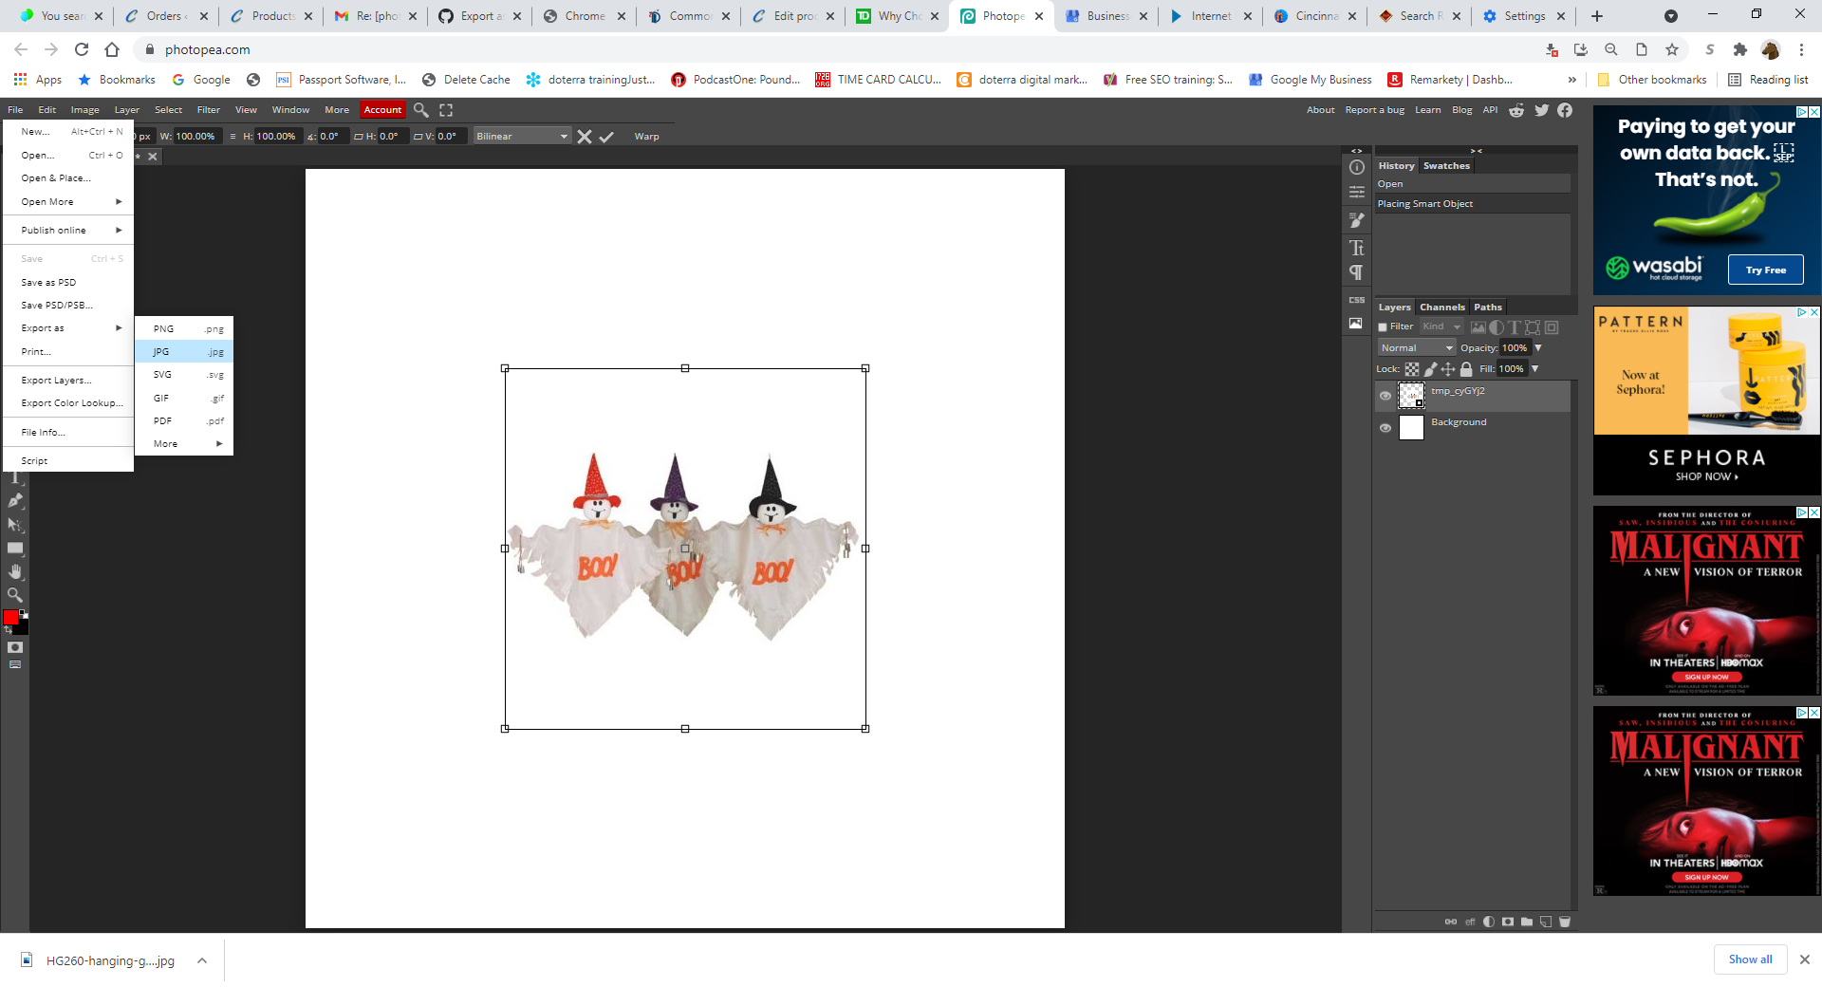Expand the Opacity value dropdown

coord(1539,347)
